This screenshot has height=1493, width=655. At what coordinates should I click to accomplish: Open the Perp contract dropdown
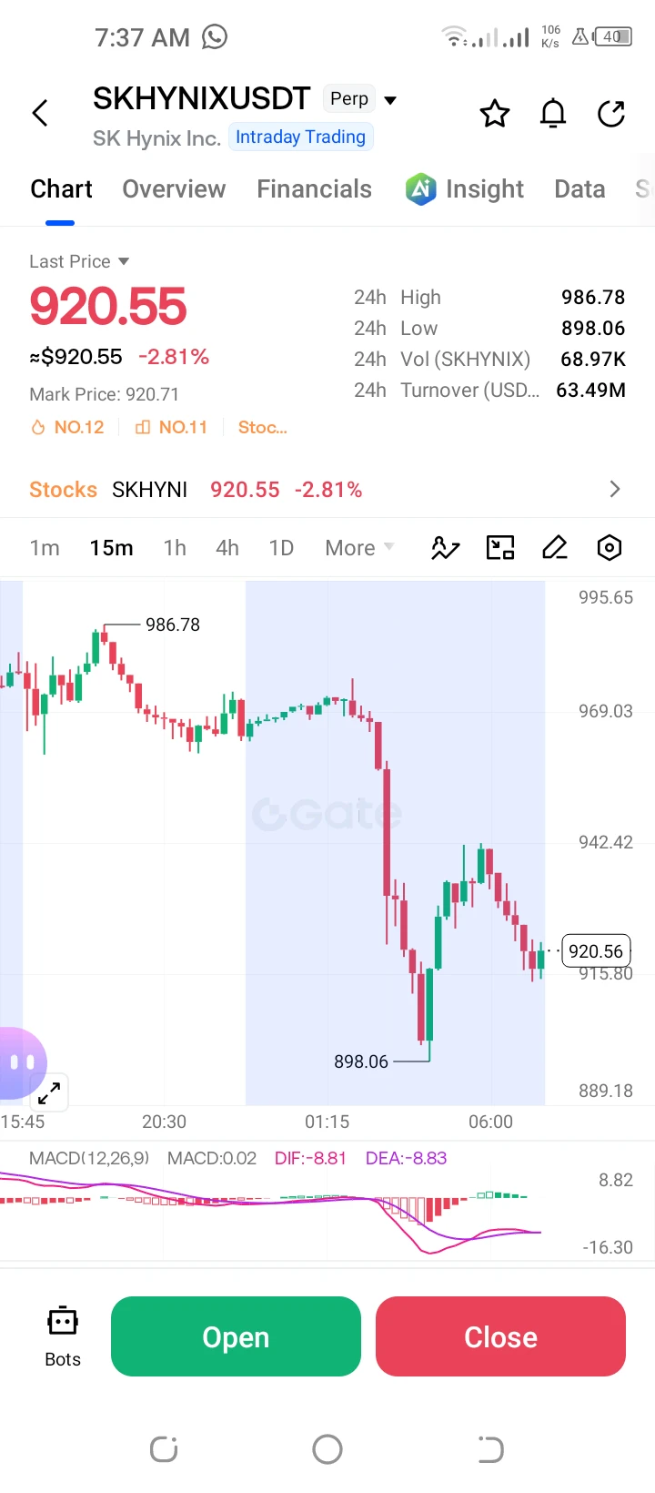coord(361,99)
